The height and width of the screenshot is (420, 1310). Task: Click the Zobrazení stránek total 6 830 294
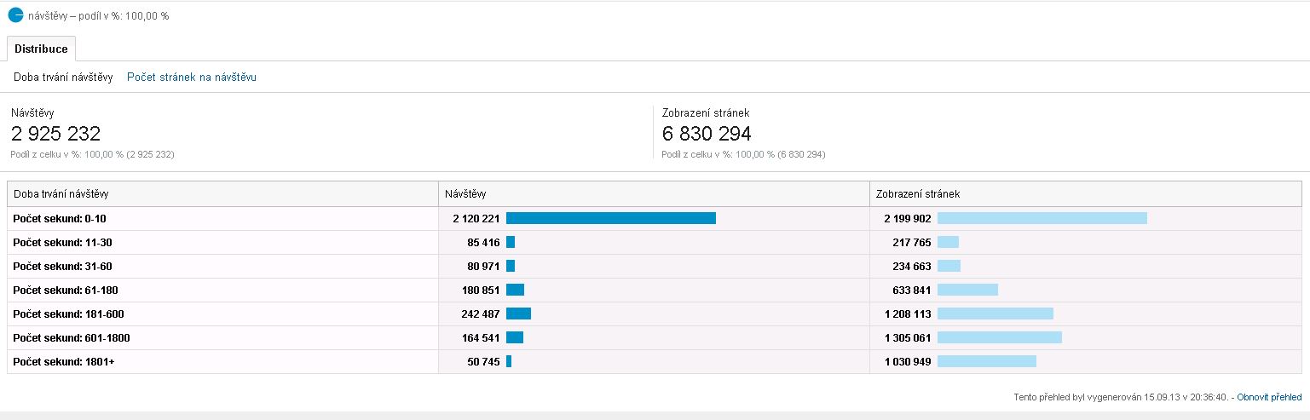coord(707,134)
